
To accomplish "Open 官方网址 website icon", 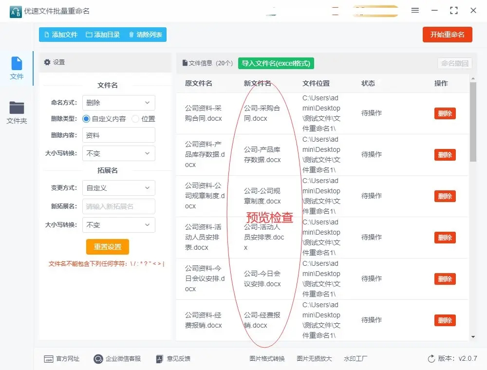I will (48, 359).
